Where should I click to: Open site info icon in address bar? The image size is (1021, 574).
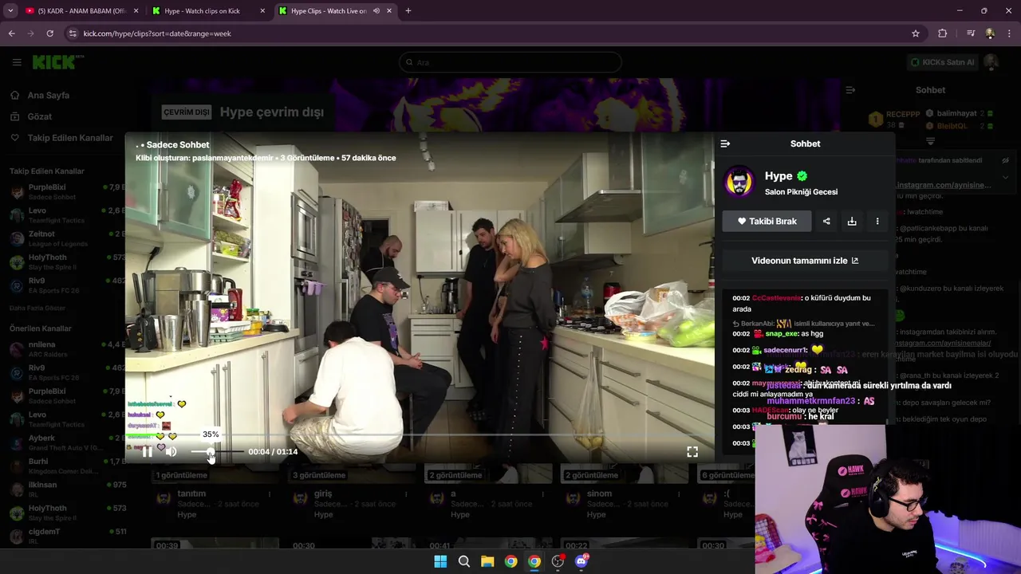pos(73,33)
